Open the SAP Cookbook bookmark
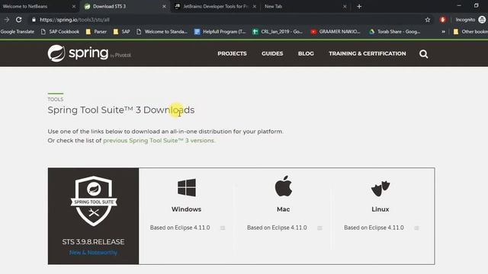 click(60, 31)
